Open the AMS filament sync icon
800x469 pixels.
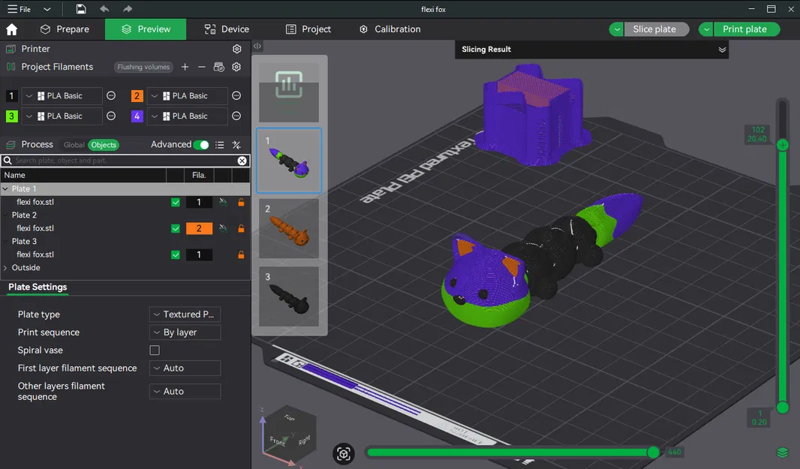[x=219, y=67]
